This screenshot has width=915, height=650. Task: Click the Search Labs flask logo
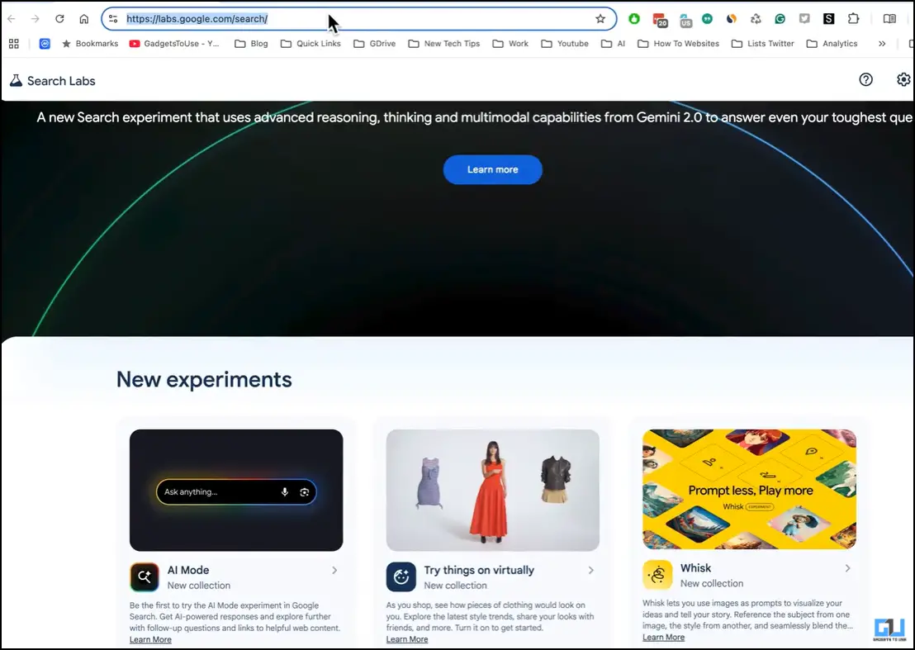pos(17,80)
